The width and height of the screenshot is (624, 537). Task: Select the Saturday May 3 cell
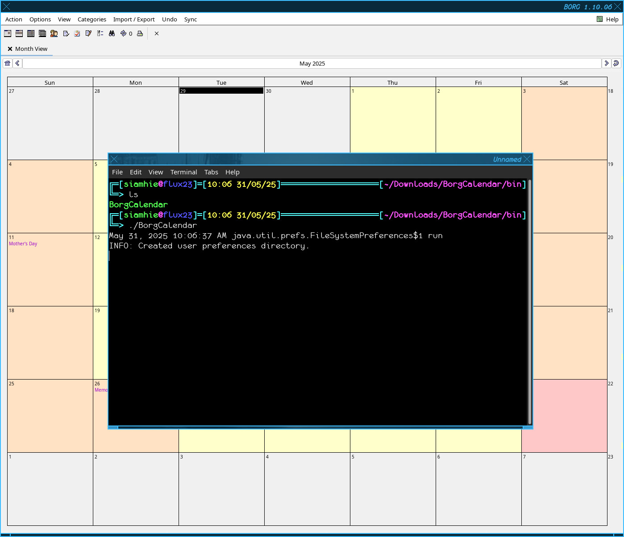point(564,123)
